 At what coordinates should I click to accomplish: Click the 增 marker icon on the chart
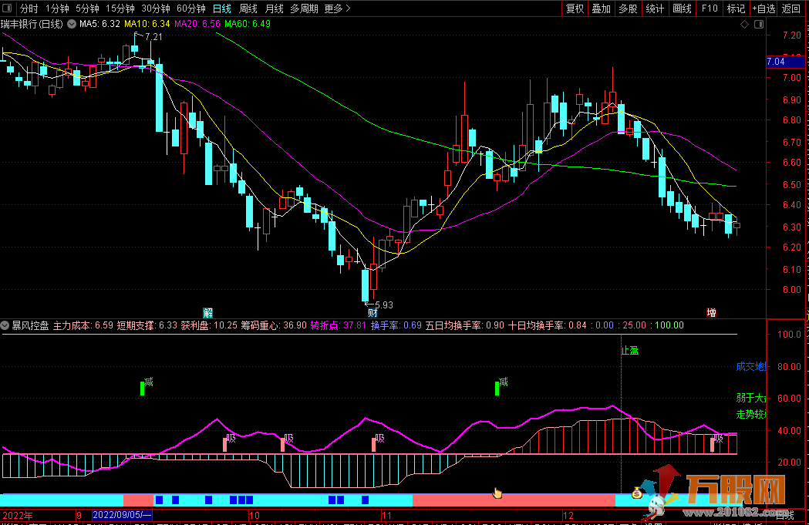[x=711, y=312]
